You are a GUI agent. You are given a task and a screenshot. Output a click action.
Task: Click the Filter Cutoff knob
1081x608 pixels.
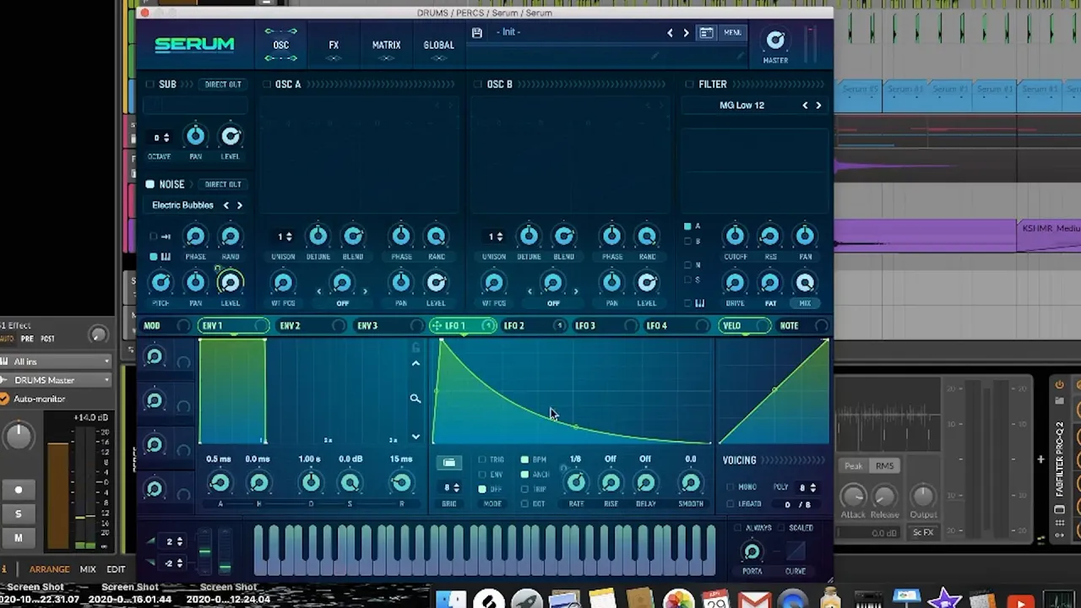(735, 236)
